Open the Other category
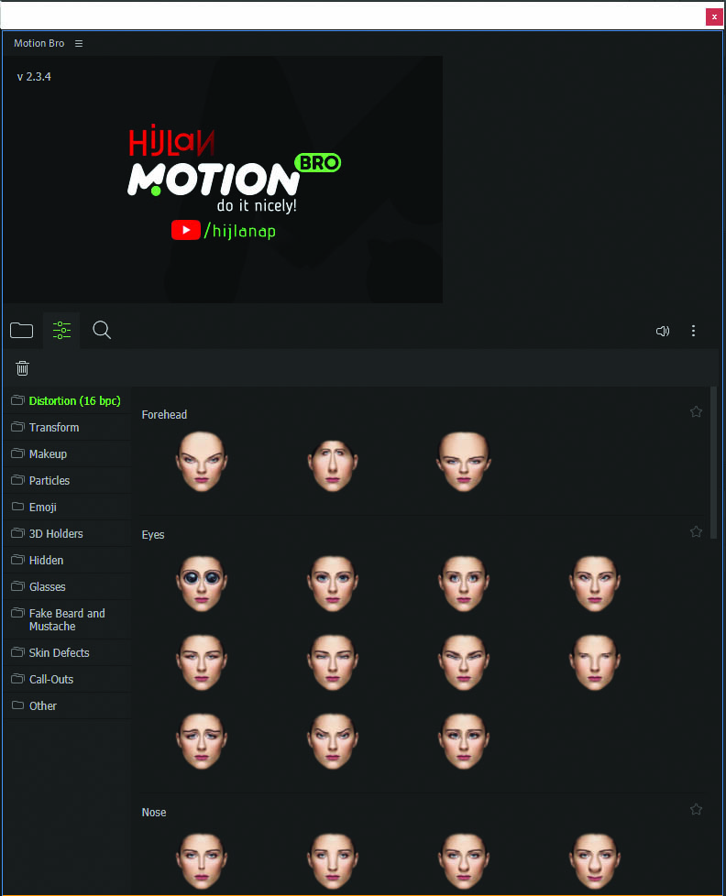Screen dimensions: 726x896 tap(68, 705)
